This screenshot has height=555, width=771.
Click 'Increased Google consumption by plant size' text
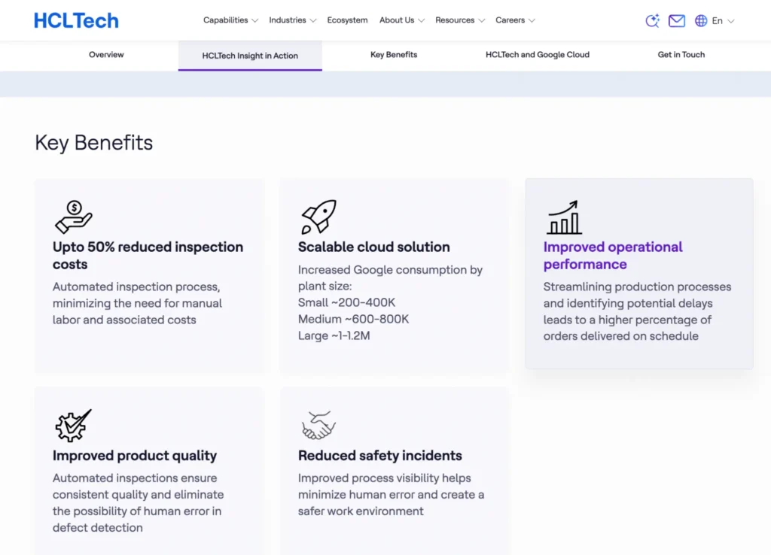(391, 277)
